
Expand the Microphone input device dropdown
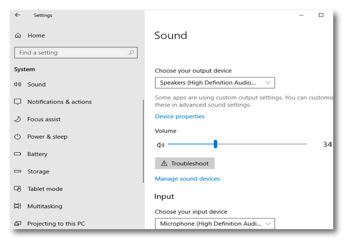pyautogui.click(x=215, y=224)
